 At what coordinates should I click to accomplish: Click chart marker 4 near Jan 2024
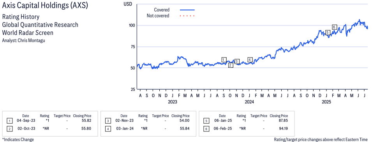[x=250, y=60]
